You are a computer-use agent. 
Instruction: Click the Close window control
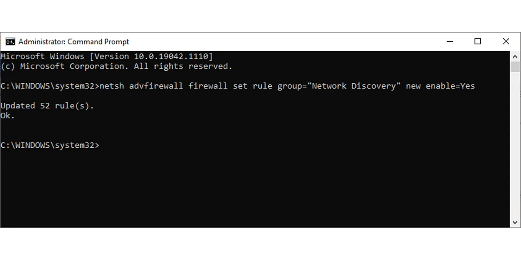pos(506,41)
